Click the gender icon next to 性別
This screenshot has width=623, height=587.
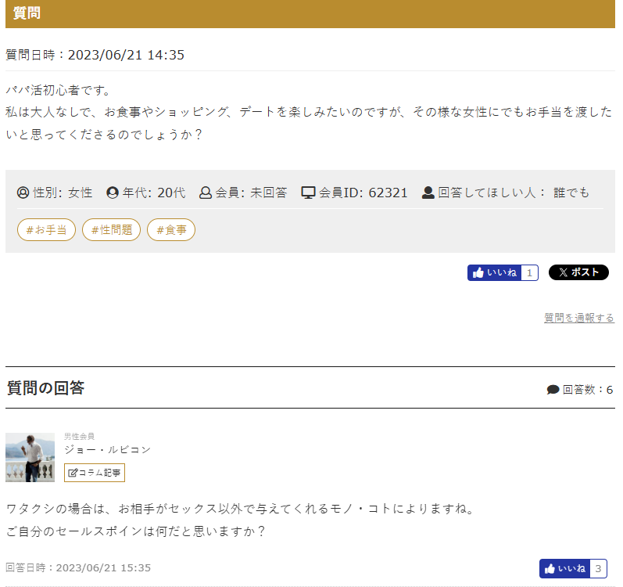(x=23, y=193)
